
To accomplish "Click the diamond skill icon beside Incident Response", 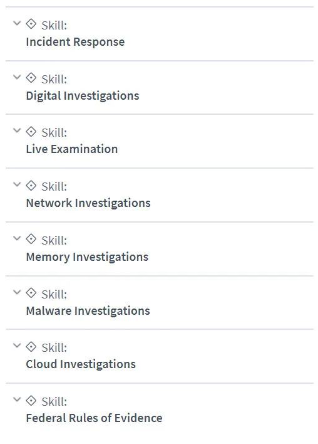I will coord(31,24).
